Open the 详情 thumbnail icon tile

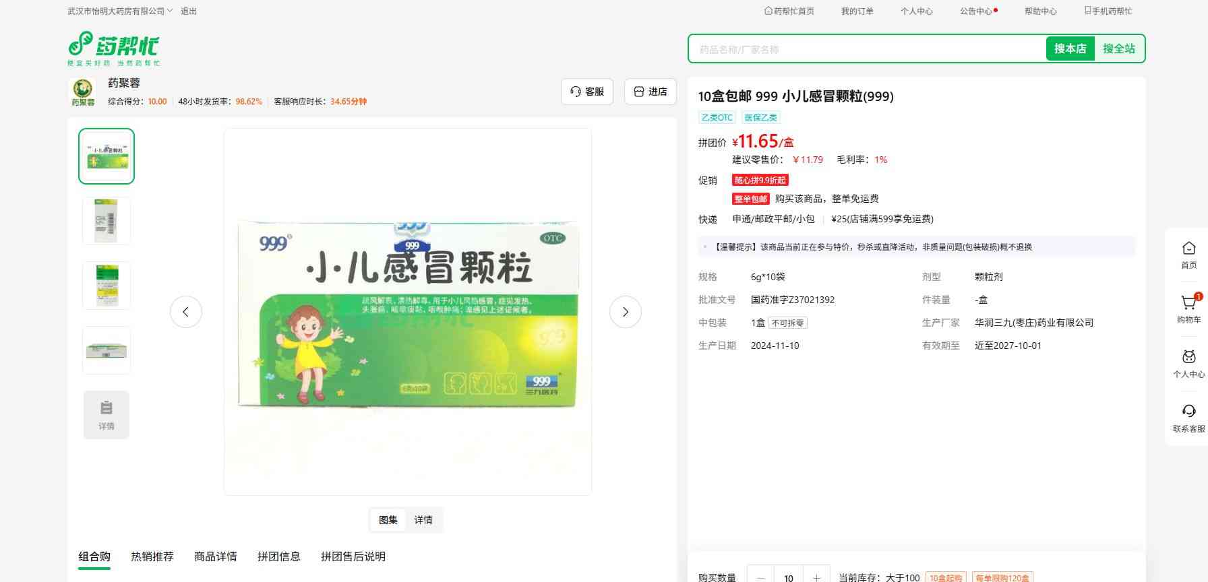[x=107, y=415]
